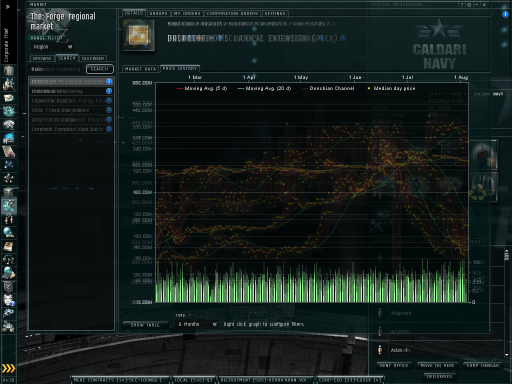Open the Merc Contracts chat tab
This screenshot has height=384, width=512.
[x=120, y=380]
